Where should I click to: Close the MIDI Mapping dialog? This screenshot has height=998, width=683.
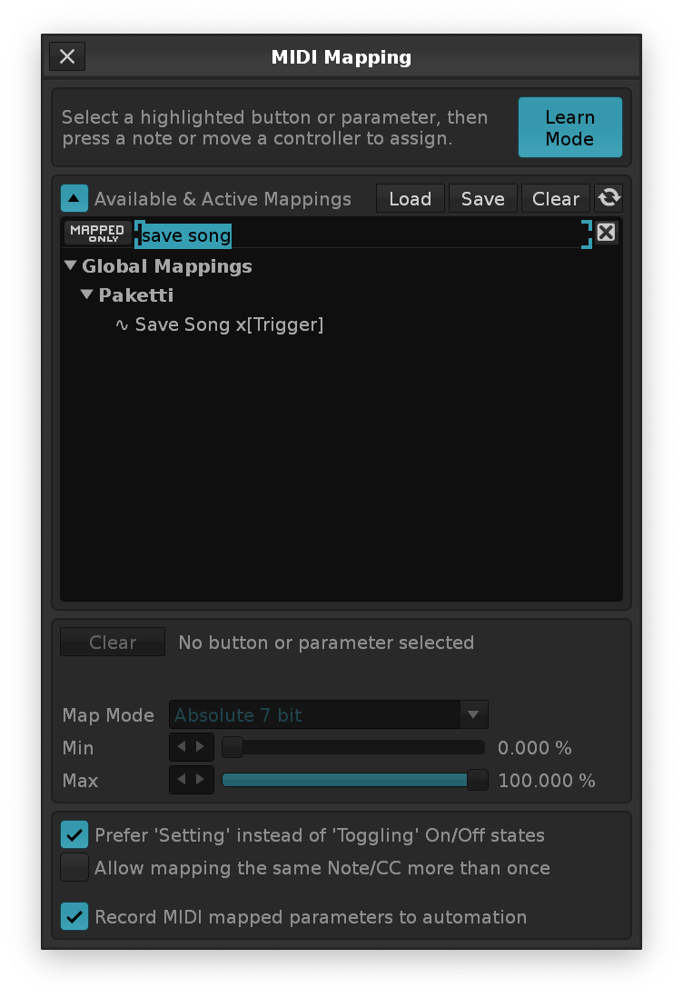(x=67, y=56)
